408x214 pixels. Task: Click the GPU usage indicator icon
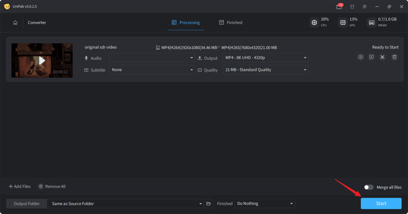pyautogui.click(x=343, y=22)
